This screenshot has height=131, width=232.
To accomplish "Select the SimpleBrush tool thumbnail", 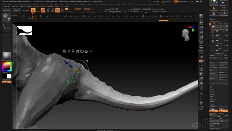I will [x=214, y=9].
